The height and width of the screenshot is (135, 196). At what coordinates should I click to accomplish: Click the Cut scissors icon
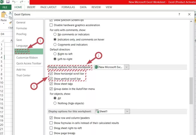point(10,13)
